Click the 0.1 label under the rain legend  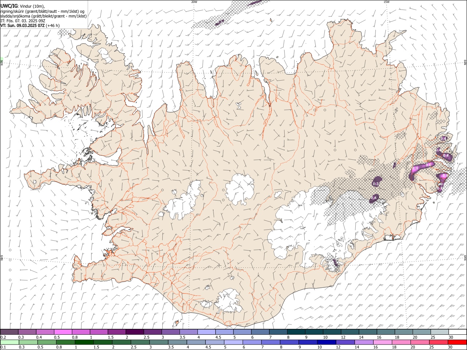(3, 347)
